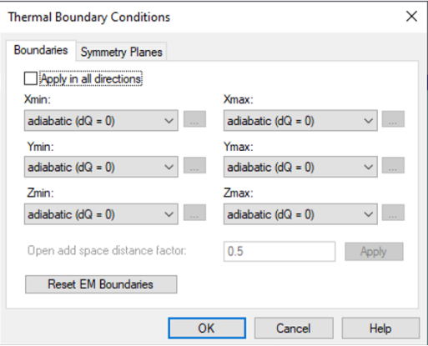Open Help for boundary conditions
The height and width of the screenshot is (346, 428).
coord(380,328)
